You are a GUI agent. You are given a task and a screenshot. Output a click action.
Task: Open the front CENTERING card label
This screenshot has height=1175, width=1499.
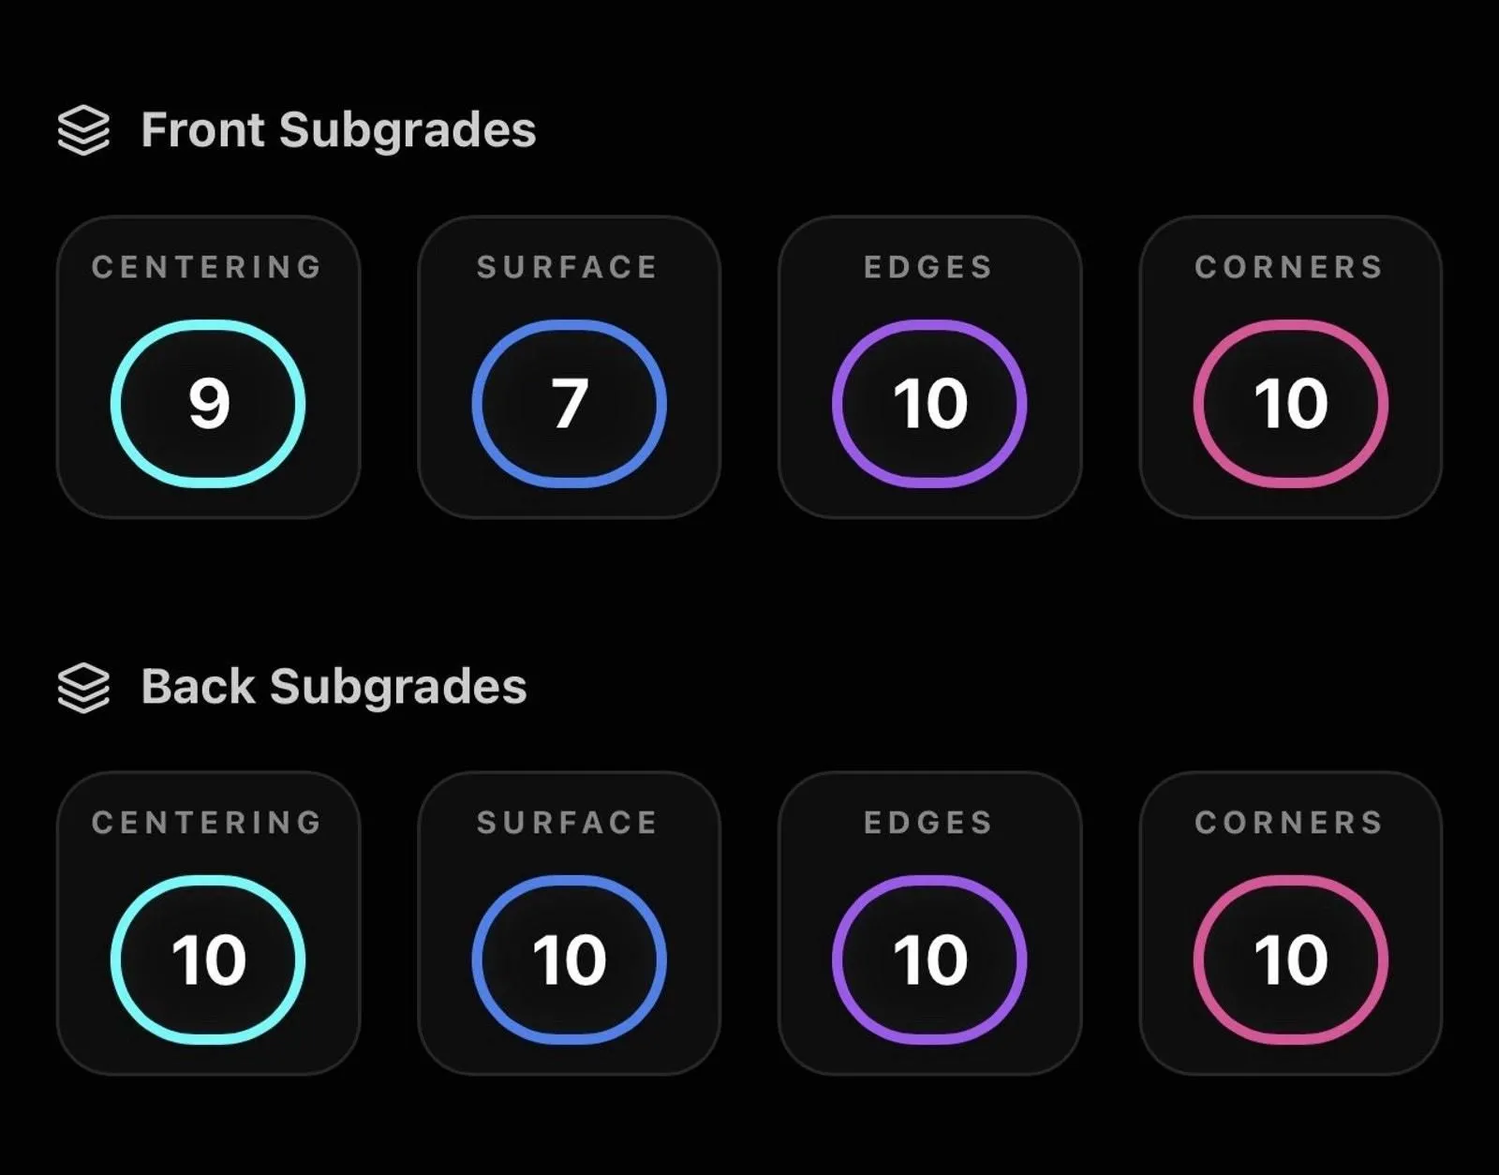(x=207, y=267)
